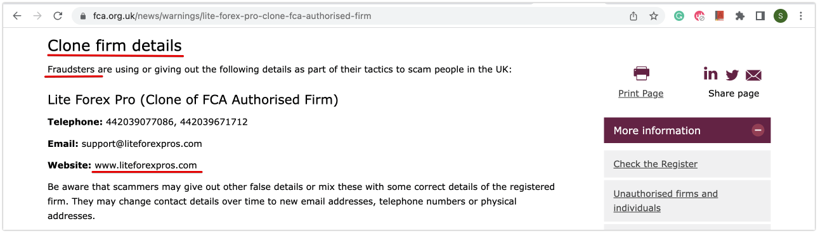This screenshot has height=233, width=818.
Task: Open the Grammarly extension icon
Action: [679, 16]
